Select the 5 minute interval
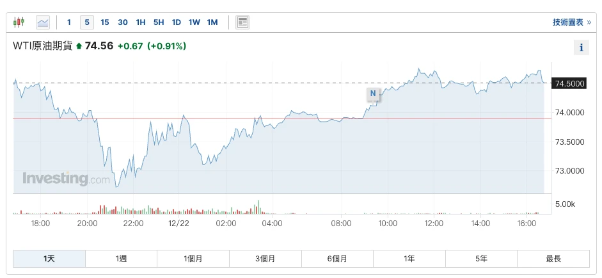Screen dimensions: 602x278 [87, 22]
